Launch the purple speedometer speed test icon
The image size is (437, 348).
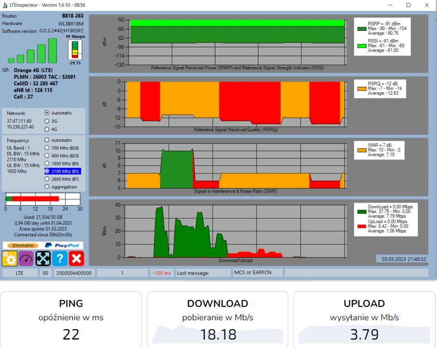click(26, 258)
